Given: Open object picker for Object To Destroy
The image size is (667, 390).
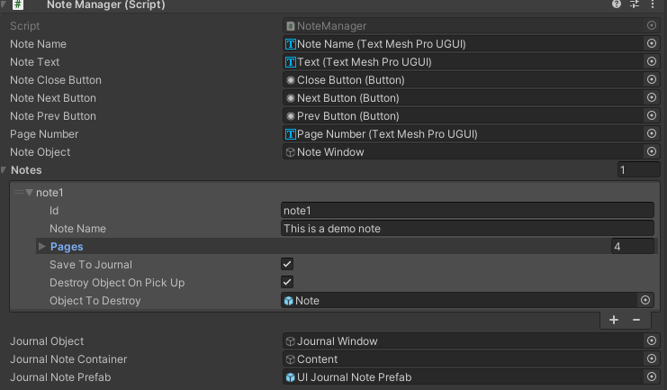Looking at the screenshot, I should 644,301.
